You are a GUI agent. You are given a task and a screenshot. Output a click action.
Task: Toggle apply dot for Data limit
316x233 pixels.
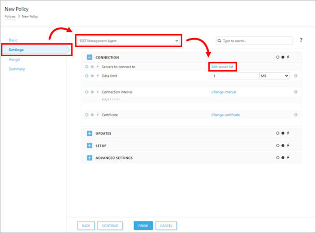92,76
